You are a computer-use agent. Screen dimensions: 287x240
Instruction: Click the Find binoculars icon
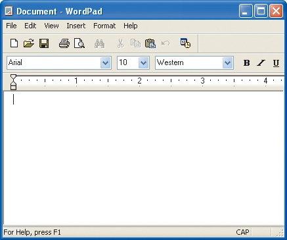coord(99,43)
